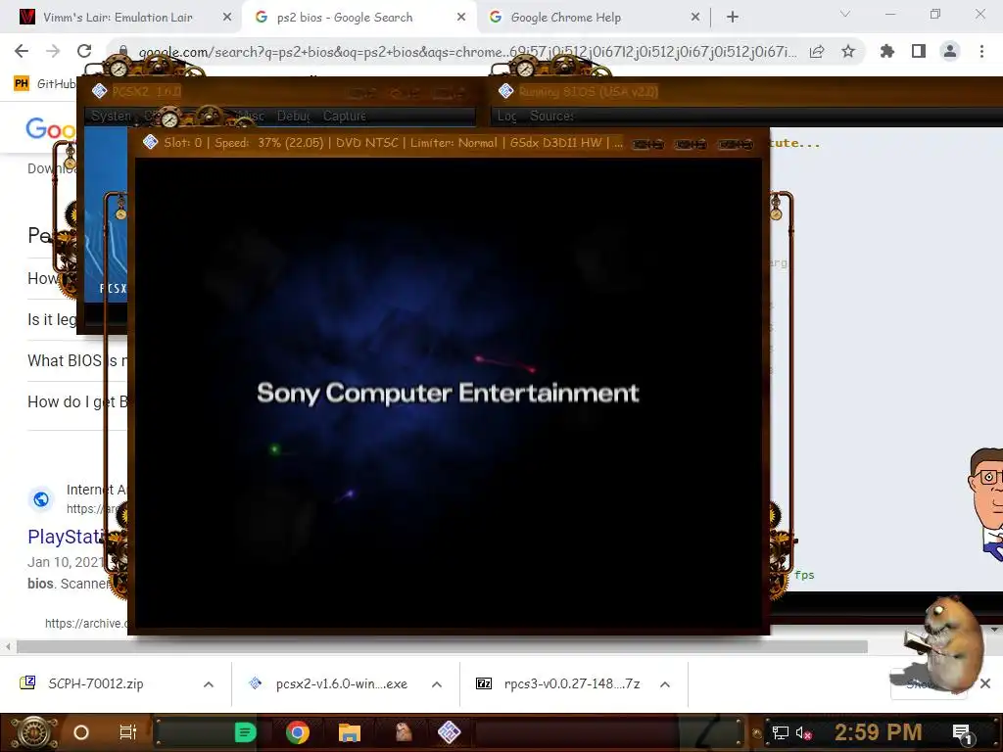Open the Windows Start button

32,732
